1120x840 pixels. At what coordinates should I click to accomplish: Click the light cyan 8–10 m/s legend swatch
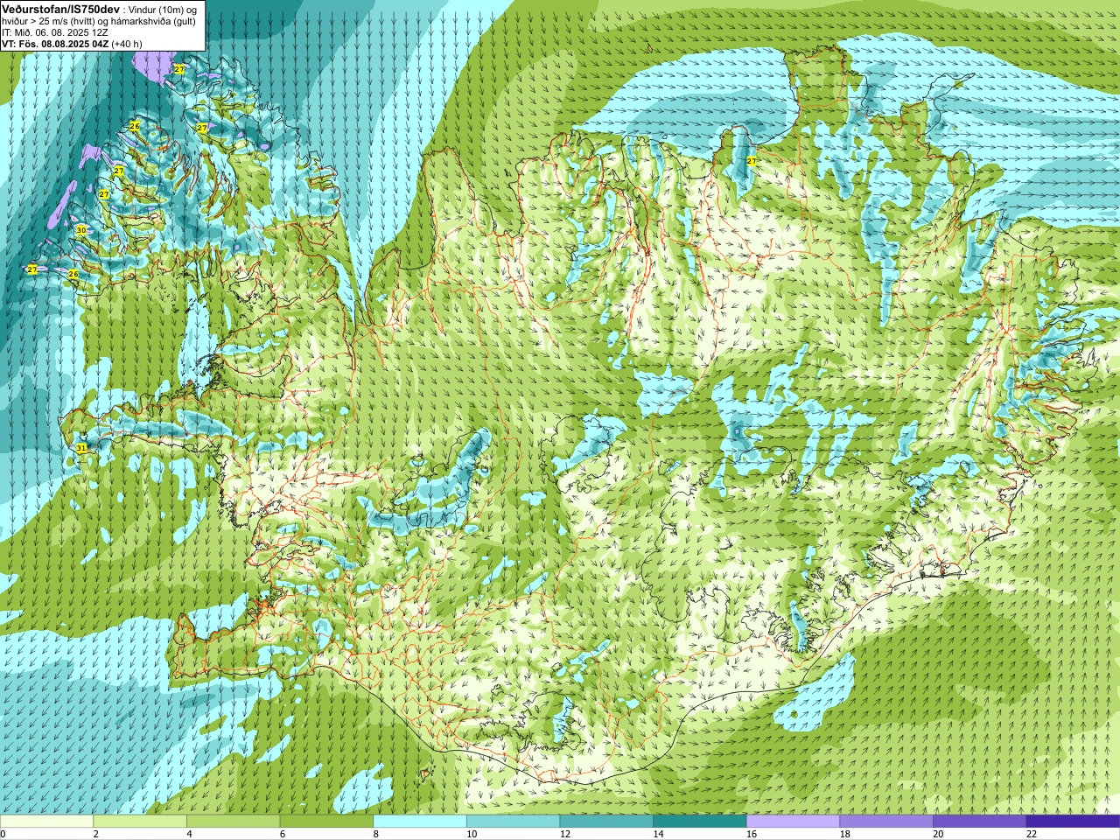point(420,822)
